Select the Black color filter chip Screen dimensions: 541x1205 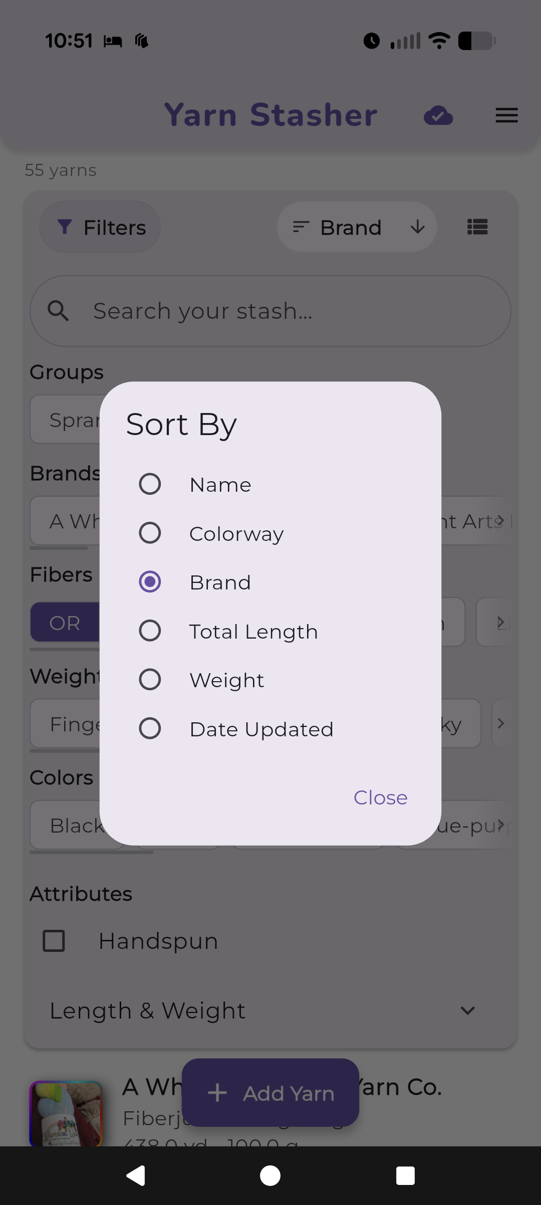click(x=75, y=825)
